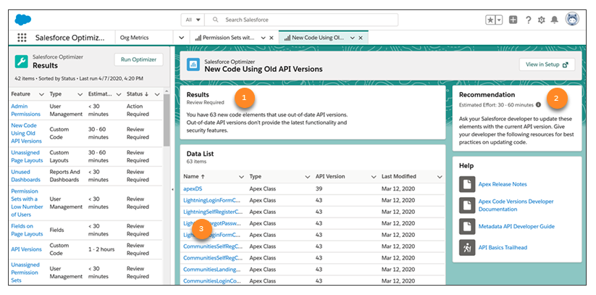596x295 pixels.
Task: Open Unused Dashboards link
Action: (x=25, y=176)
